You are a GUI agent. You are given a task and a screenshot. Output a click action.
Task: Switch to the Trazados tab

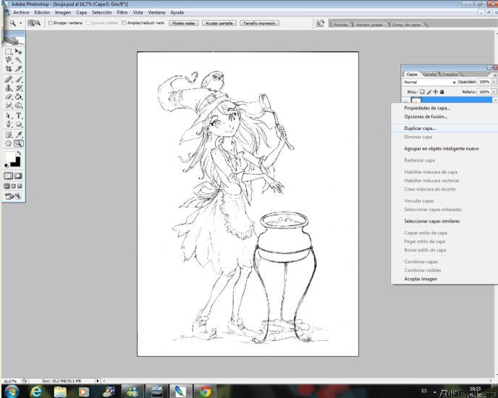coord(450,74)
